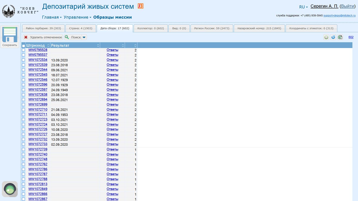Switch to Регион России tab
Image resolution: width=358 pixels, height=201 pixels.
click(x=212, y=28)
